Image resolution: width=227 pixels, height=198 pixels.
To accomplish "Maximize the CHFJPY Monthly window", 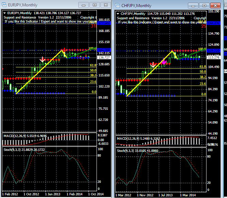I will 204,6.
